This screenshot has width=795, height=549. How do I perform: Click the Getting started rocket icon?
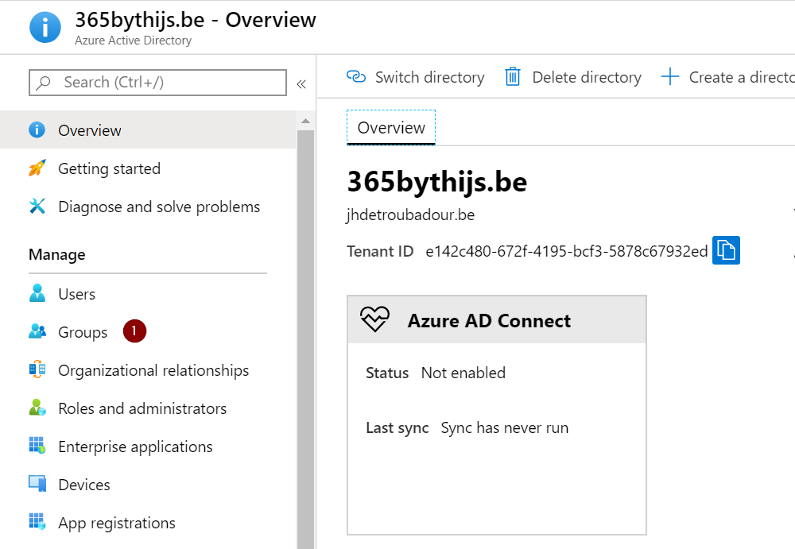(x=37, y=168)
